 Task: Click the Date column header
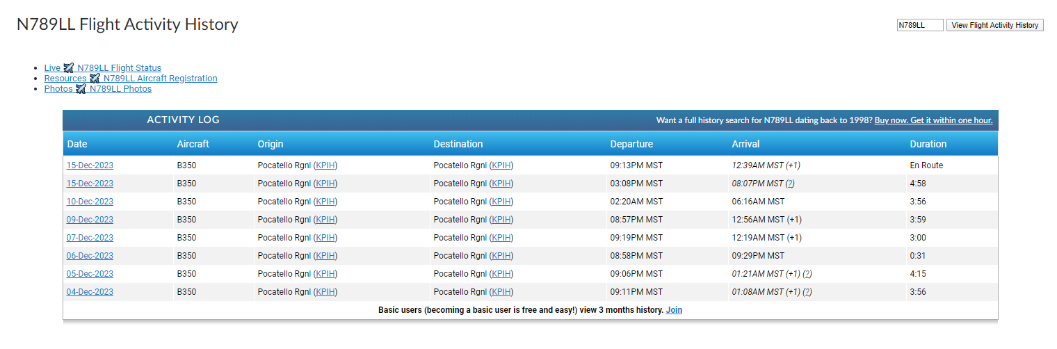coord(77,144)
